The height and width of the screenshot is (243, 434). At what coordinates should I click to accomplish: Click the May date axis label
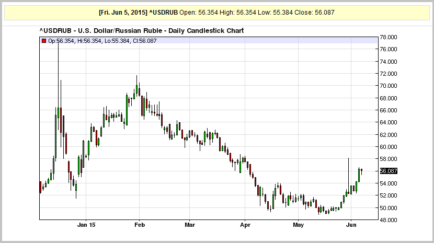[x=298, y=225]
